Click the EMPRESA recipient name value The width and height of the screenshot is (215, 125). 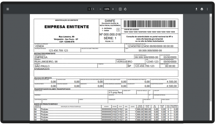(x=41, y=57)
